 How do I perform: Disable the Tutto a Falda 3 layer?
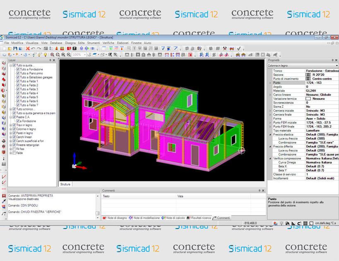coord(18,88)
